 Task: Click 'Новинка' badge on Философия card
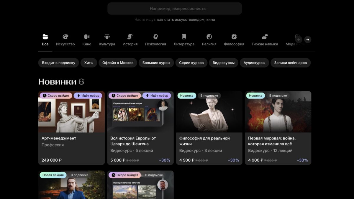click(187, 96)
